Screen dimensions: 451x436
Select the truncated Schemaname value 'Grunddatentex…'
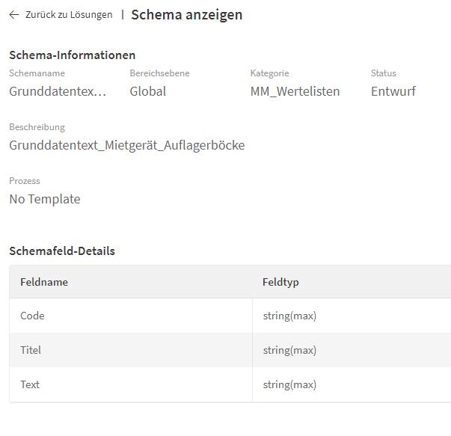pos(58,92)
